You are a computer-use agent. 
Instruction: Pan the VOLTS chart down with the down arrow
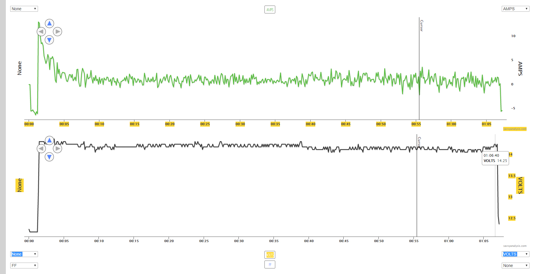[x=49, y=157]
